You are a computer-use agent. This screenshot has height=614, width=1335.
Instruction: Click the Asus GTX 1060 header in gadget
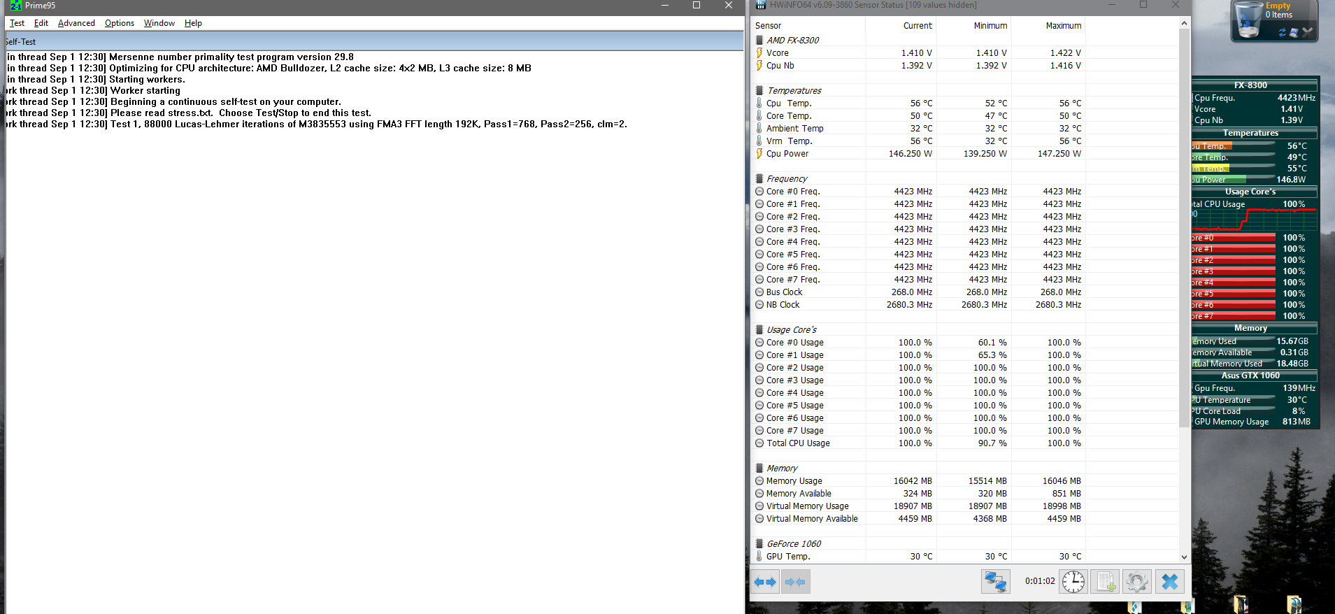[1250, 376]
